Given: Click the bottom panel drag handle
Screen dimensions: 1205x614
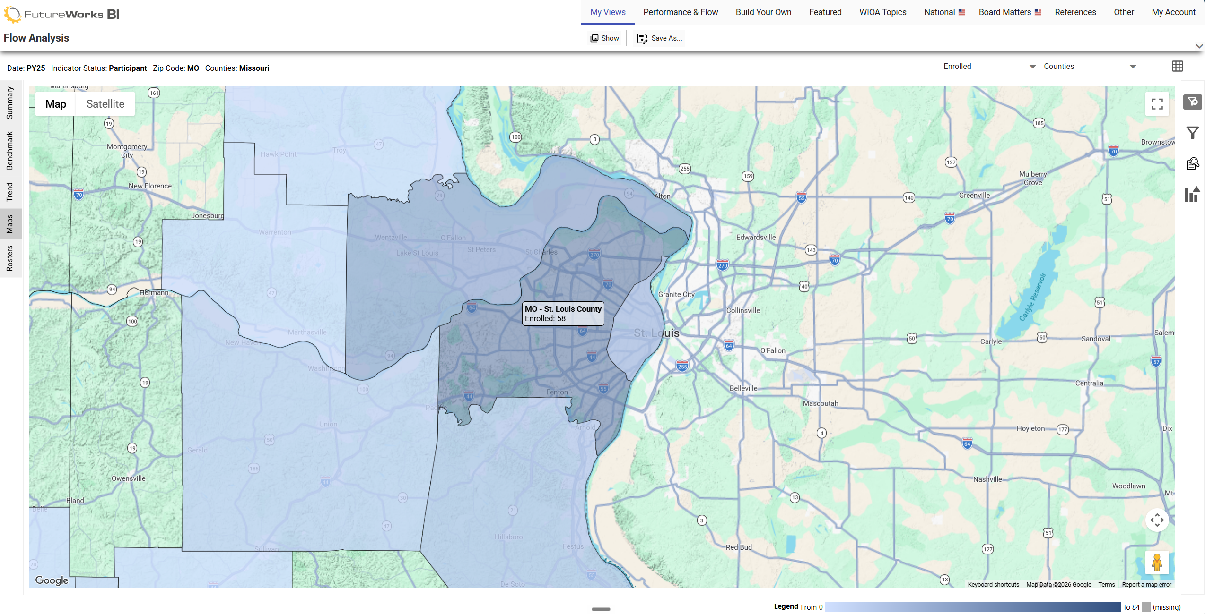Looking at the screenshot, I should [x=601, y=609].
